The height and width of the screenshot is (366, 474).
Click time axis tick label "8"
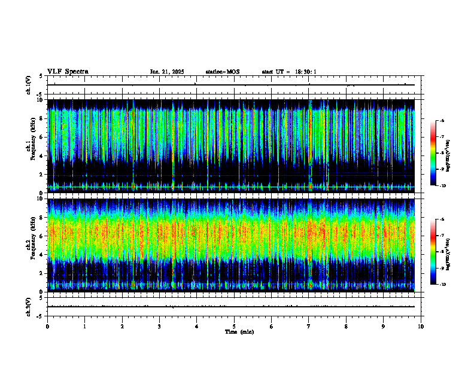(x=346, y=327)
